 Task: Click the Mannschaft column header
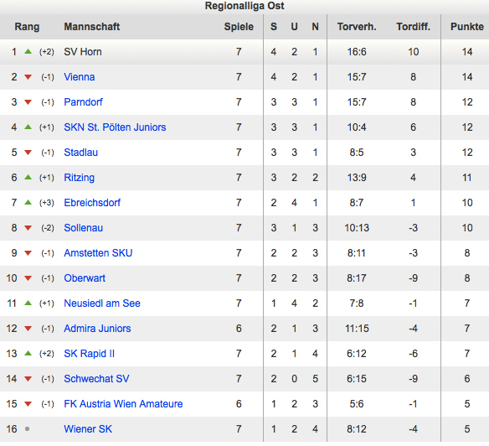pos(92,27)
